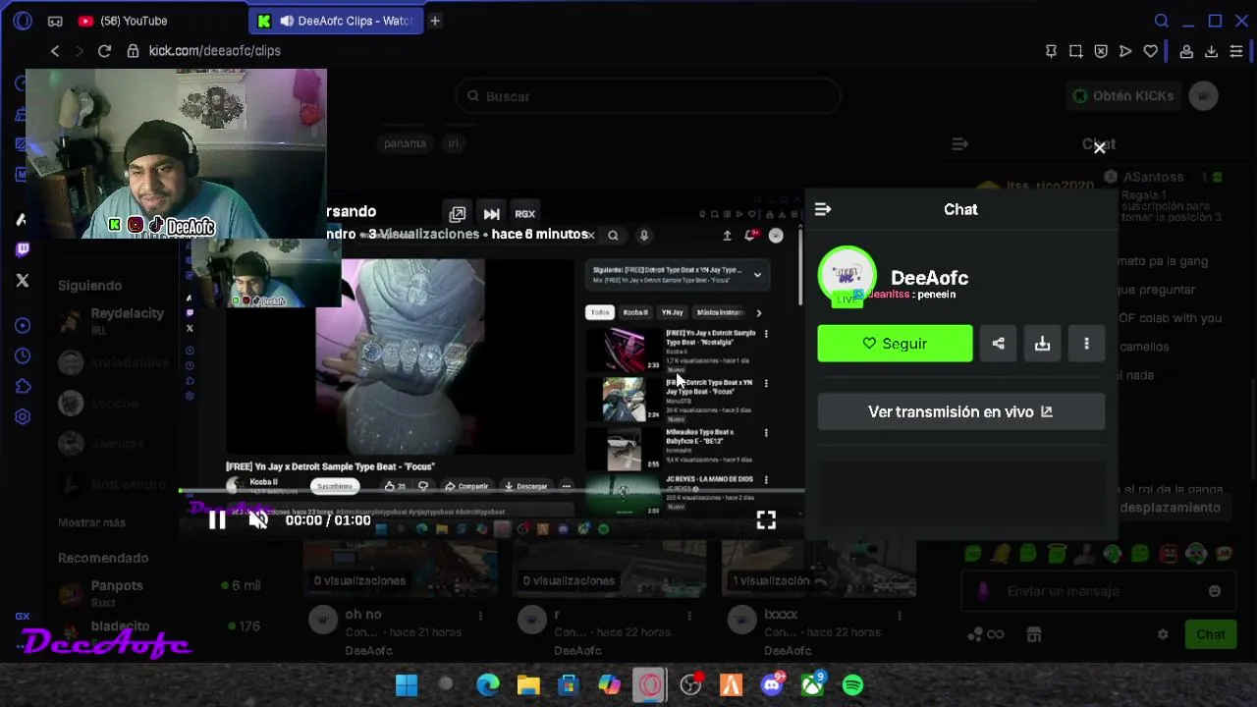Collapse the background chat sidebar arrow
1257x707 pixels.
959,144
